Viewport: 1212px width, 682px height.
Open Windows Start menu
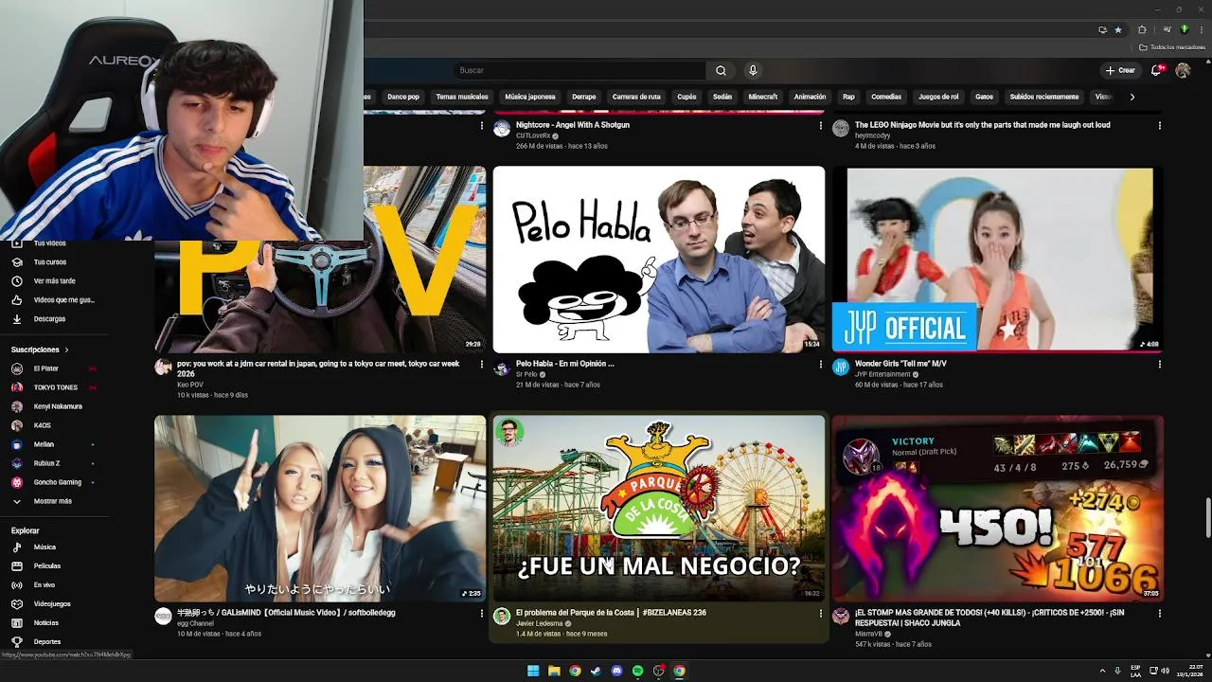tap(533, 671)
